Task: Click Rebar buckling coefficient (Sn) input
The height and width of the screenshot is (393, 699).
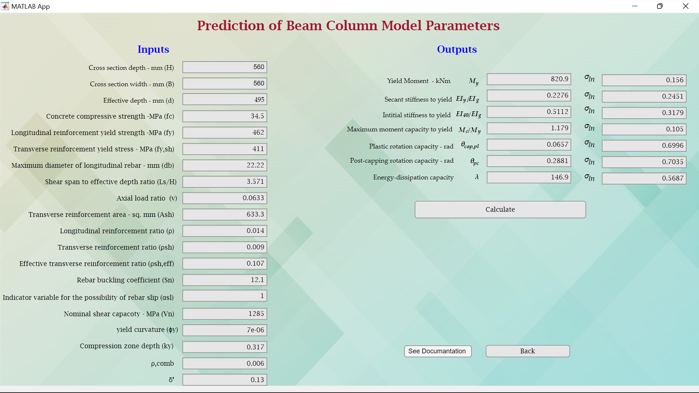Action: coord(225,280)
